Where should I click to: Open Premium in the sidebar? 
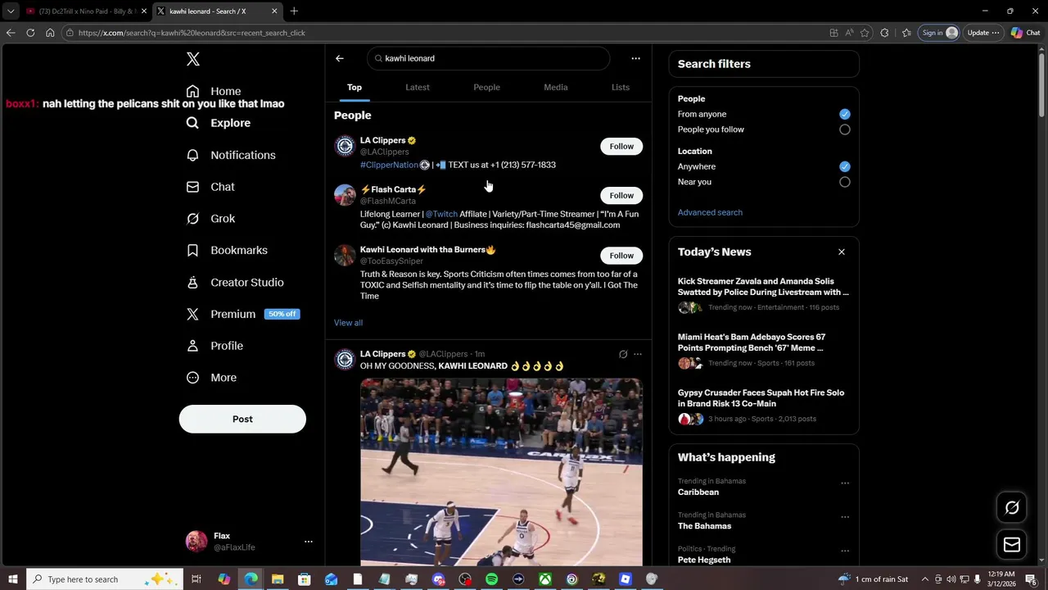[x=242, y=314]
